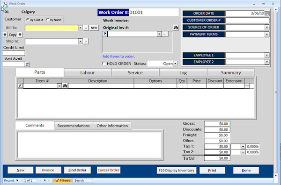Switch to the Log tab
The image size is (281, 185).
(183, 72)
